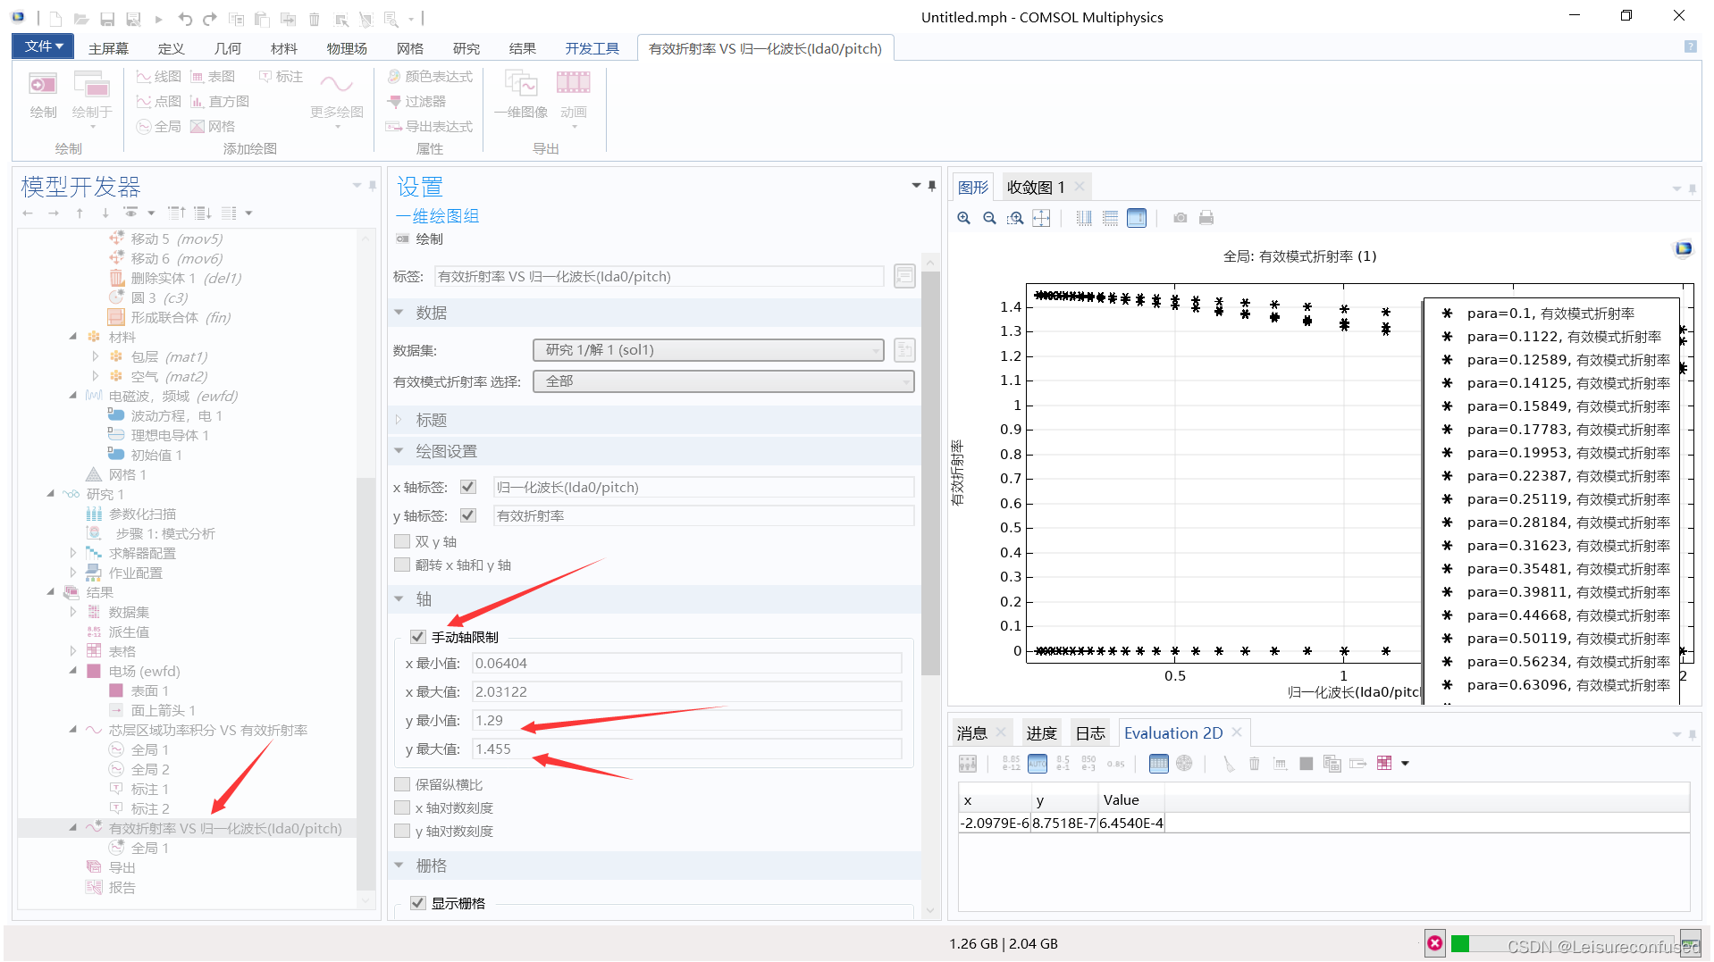Click the undo arrow in quick access toolbar
This screenshot has width=1714, height=962.
click(x=184, y=19)
